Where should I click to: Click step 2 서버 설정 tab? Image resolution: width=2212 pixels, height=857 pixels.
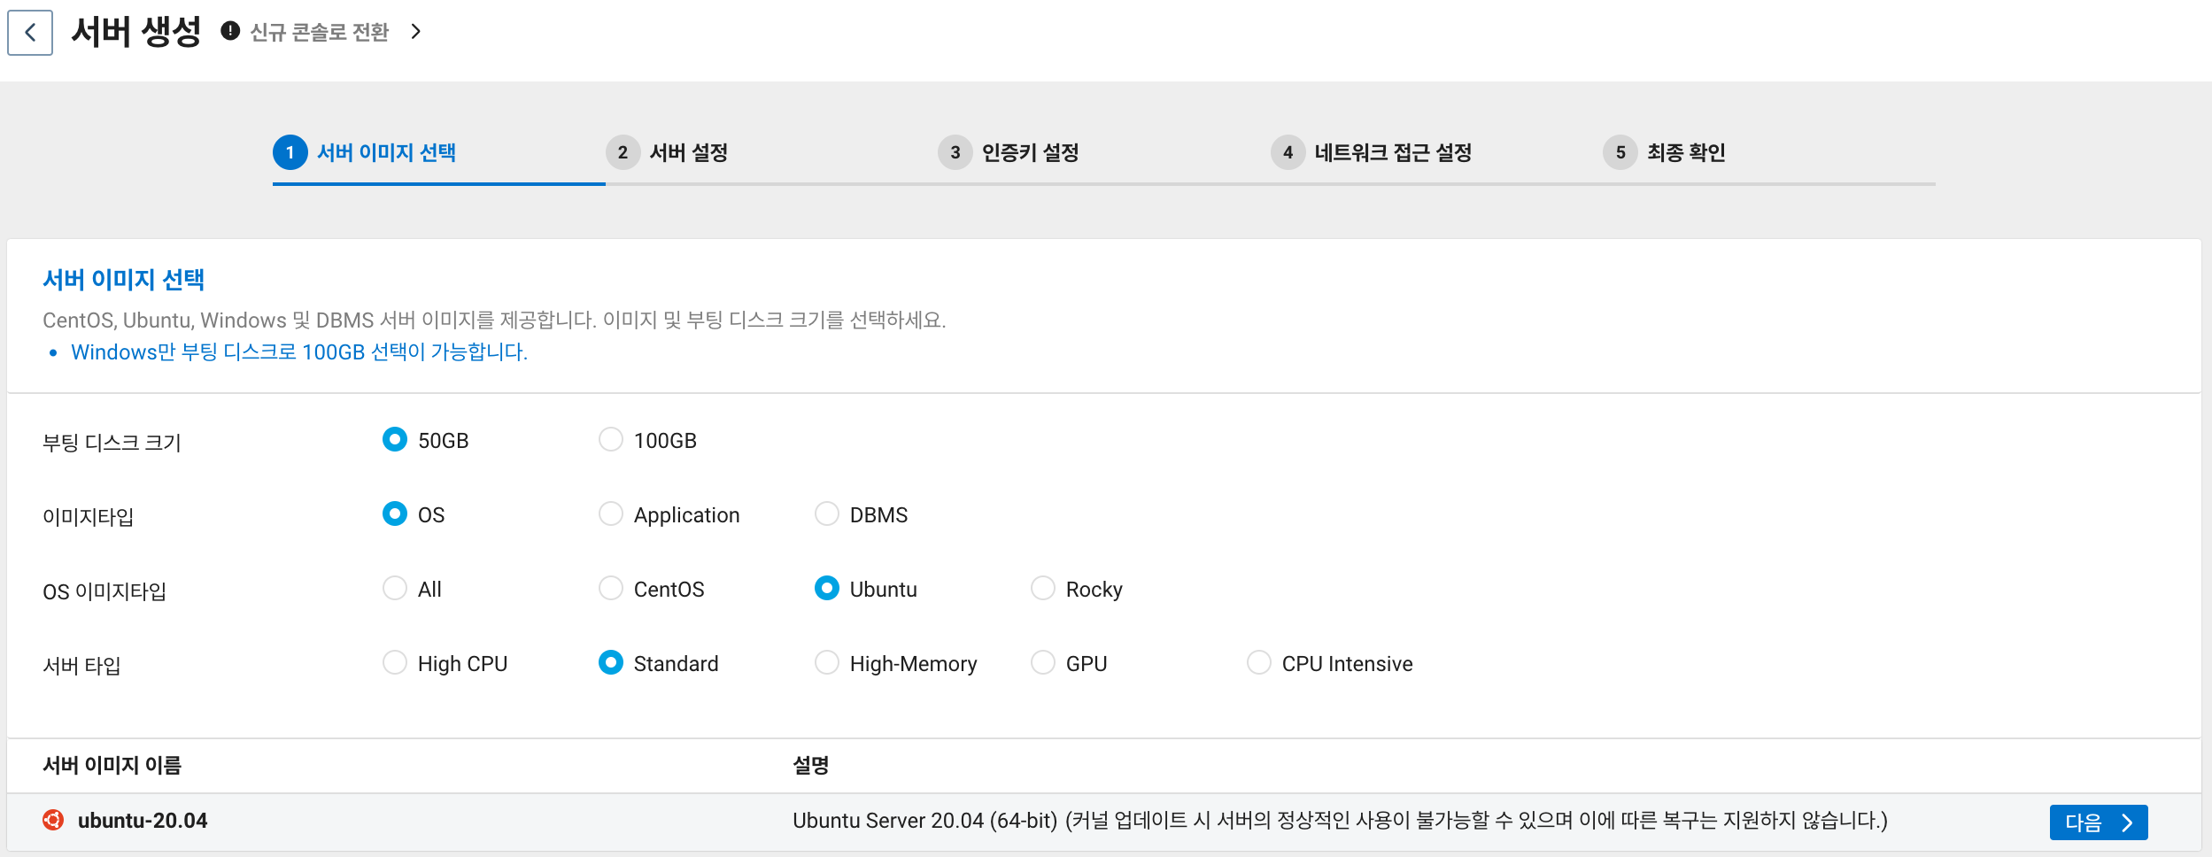tap(669, 152)
